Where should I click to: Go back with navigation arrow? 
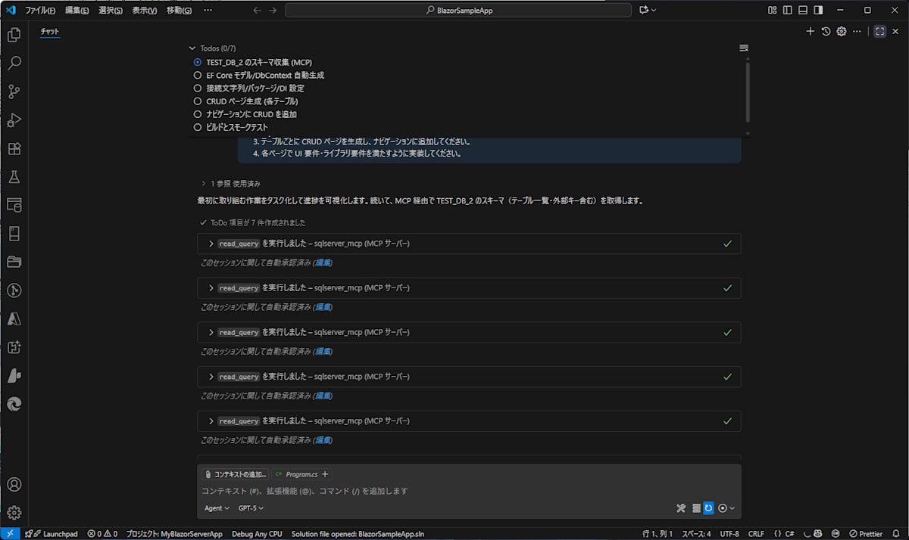[x=257, y=10]
